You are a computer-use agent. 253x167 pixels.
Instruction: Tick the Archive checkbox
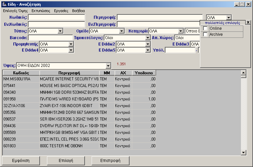tap(205, 34)
